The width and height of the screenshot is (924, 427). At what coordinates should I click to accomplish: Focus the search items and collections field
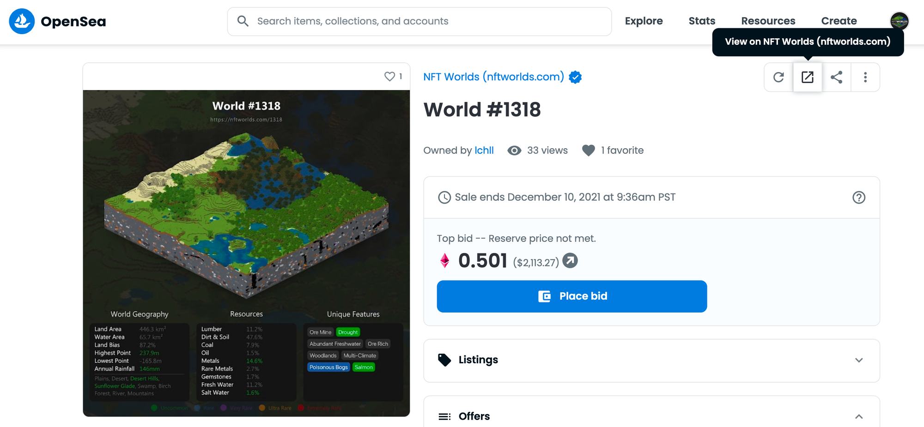coord(419,21)
